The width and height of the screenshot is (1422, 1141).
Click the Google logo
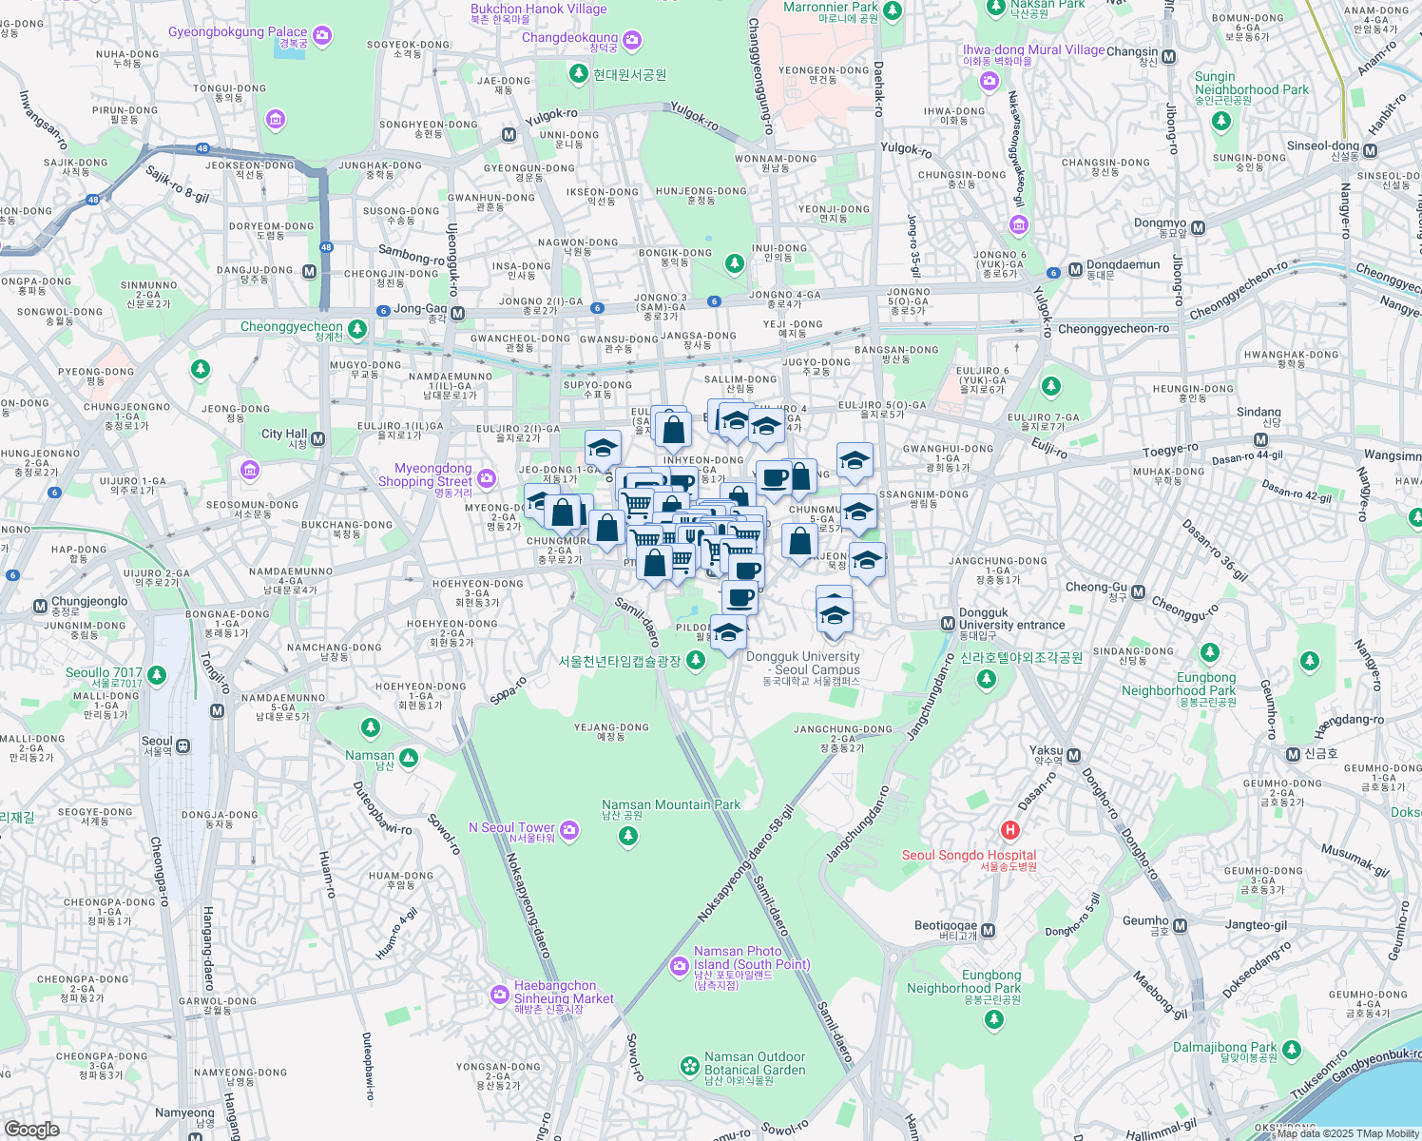(x=31, y=1130)
